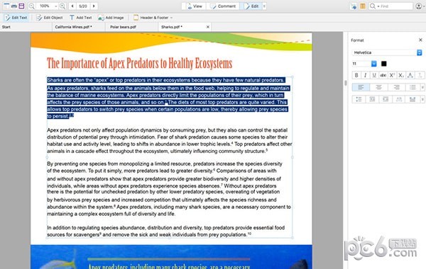Click into the Find search field
426x269 pixels.
tap(396, 6)
